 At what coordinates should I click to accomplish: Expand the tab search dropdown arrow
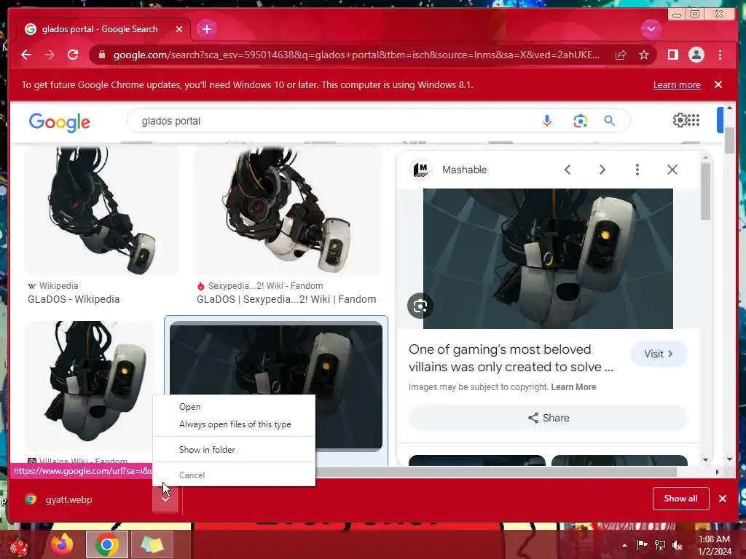pos(651,29)
